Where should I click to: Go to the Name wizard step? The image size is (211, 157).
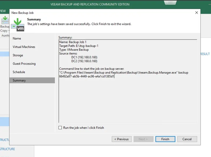[17, 38]
